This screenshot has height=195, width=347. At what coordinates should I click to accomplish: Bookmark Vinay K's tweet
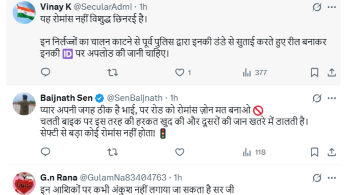(x=314, y=72)
